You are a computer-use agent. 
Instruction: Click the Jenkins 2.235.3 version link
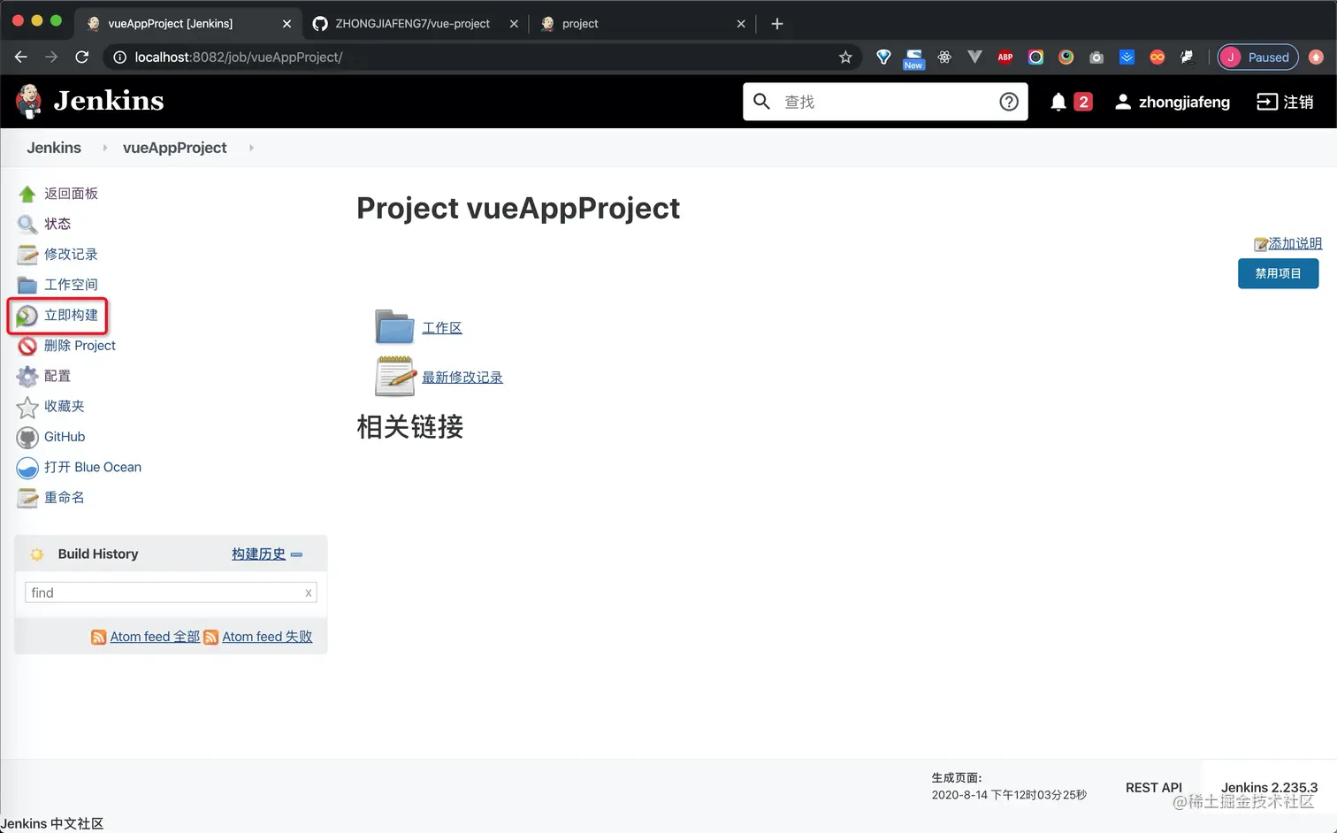pyautogui.click(x=1269, y=788)
